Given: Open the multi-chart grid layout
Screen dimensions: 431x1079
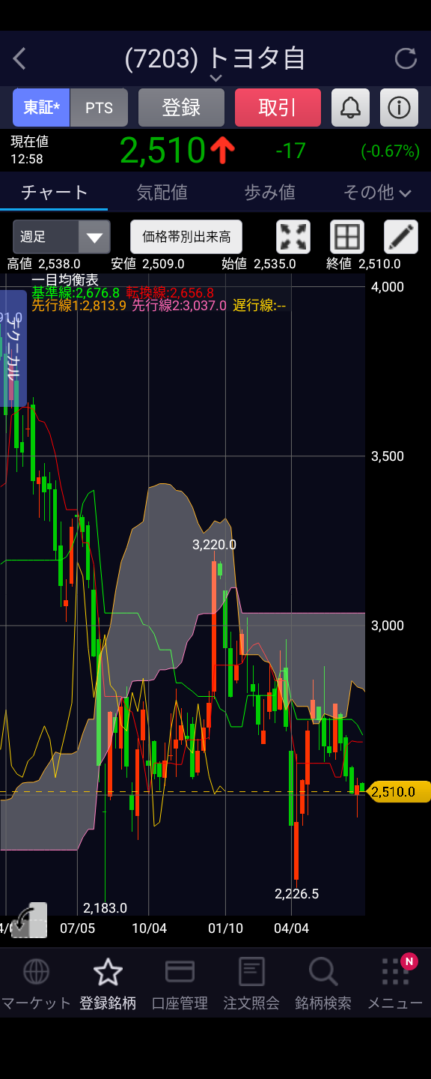Looking at the screenshot, I should tap(347, 237).
